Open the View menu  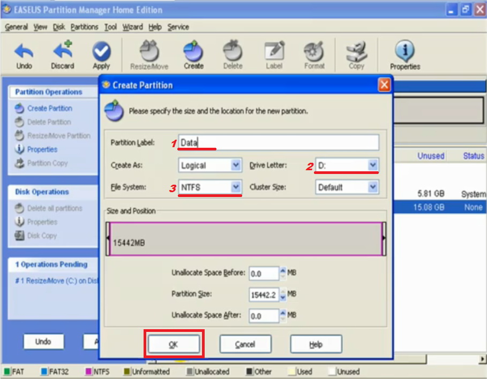40,27
